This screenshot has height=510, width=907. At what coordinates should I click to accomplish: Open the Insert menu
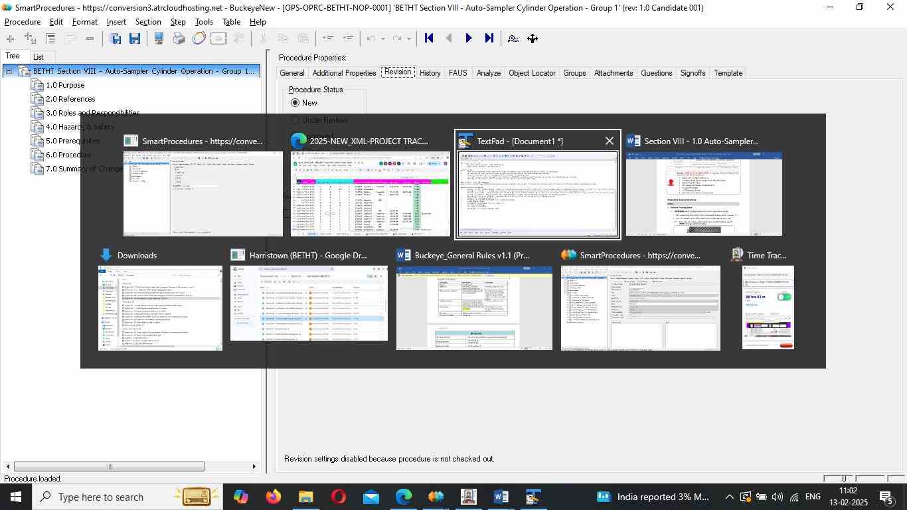pyautogui.click(x=116, y=22)
